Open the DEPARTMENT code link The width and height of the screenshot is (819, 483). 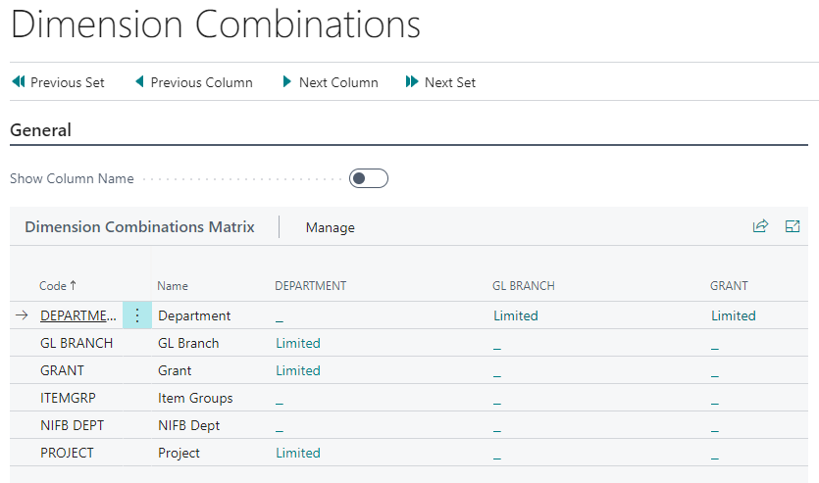pyautogui.click(x=78, y=315)
